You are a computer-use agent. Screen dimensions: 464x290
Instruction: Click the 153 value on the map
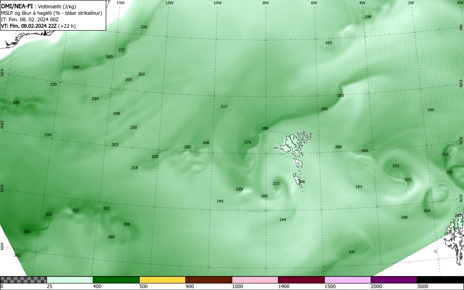point(359,187)
